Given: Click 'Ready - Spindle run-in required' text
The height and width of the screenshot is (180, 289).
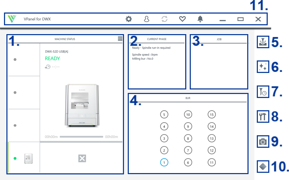Looking at the screenshot, I should (151, 48).
